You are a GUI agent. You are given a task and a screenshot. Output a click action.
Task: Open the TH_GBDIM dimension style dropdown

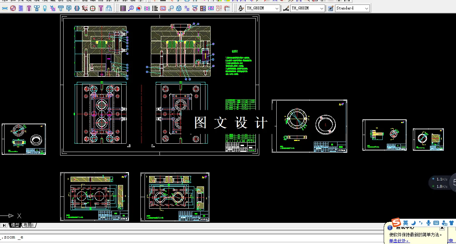pos(307,8)
